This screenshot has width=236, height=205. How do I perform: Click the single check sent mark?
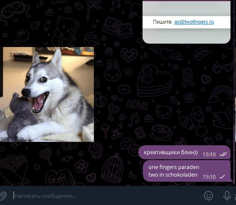pos(222,177)
